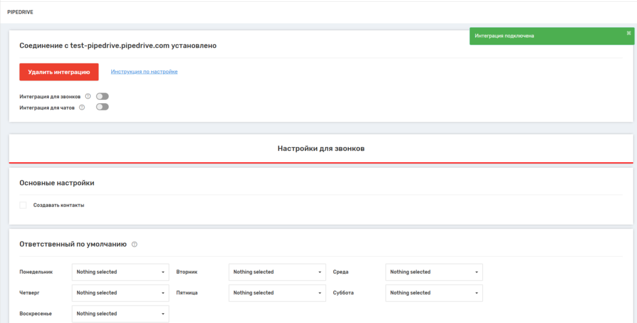Open the Среда responsible dropdown

[x=434, y=272]
